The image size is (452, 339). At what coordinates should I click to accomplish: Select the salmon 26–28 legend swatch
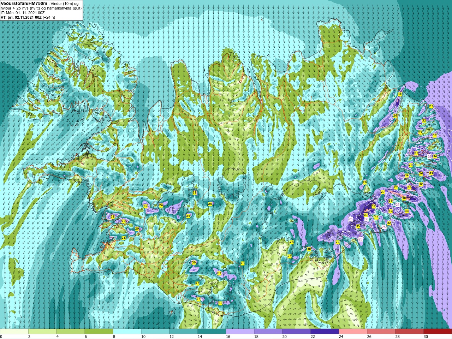pyautogui.click(x=381, y=332)
